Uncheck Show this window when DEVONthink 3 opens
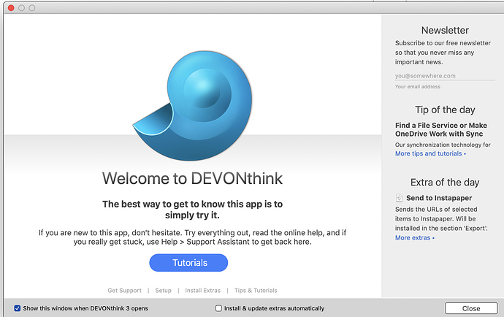This screenshot has width=504, height=317. point(17,308)
